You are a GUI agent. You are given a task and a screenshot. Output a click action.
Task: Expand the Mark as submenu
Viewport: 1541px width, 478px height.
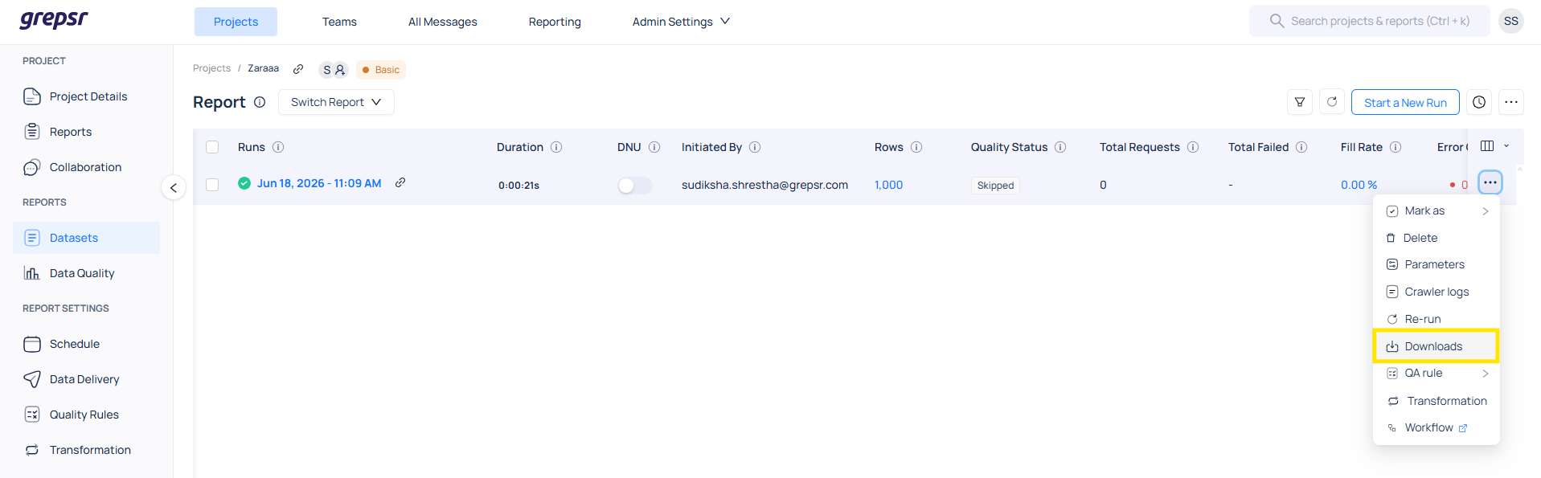click(1436, 210)
